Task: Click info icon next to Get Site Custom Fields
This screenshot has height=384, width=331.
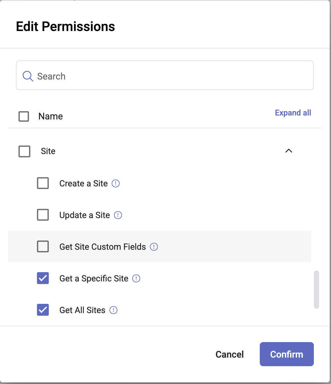Action: tap(154, 247)
